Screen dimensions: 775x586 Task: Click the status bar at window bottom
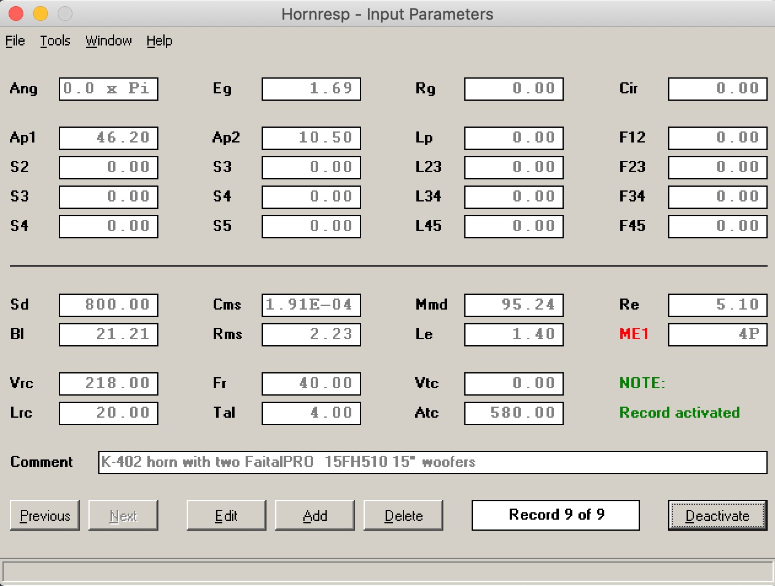pyautogui.click(x=387, y=571)
